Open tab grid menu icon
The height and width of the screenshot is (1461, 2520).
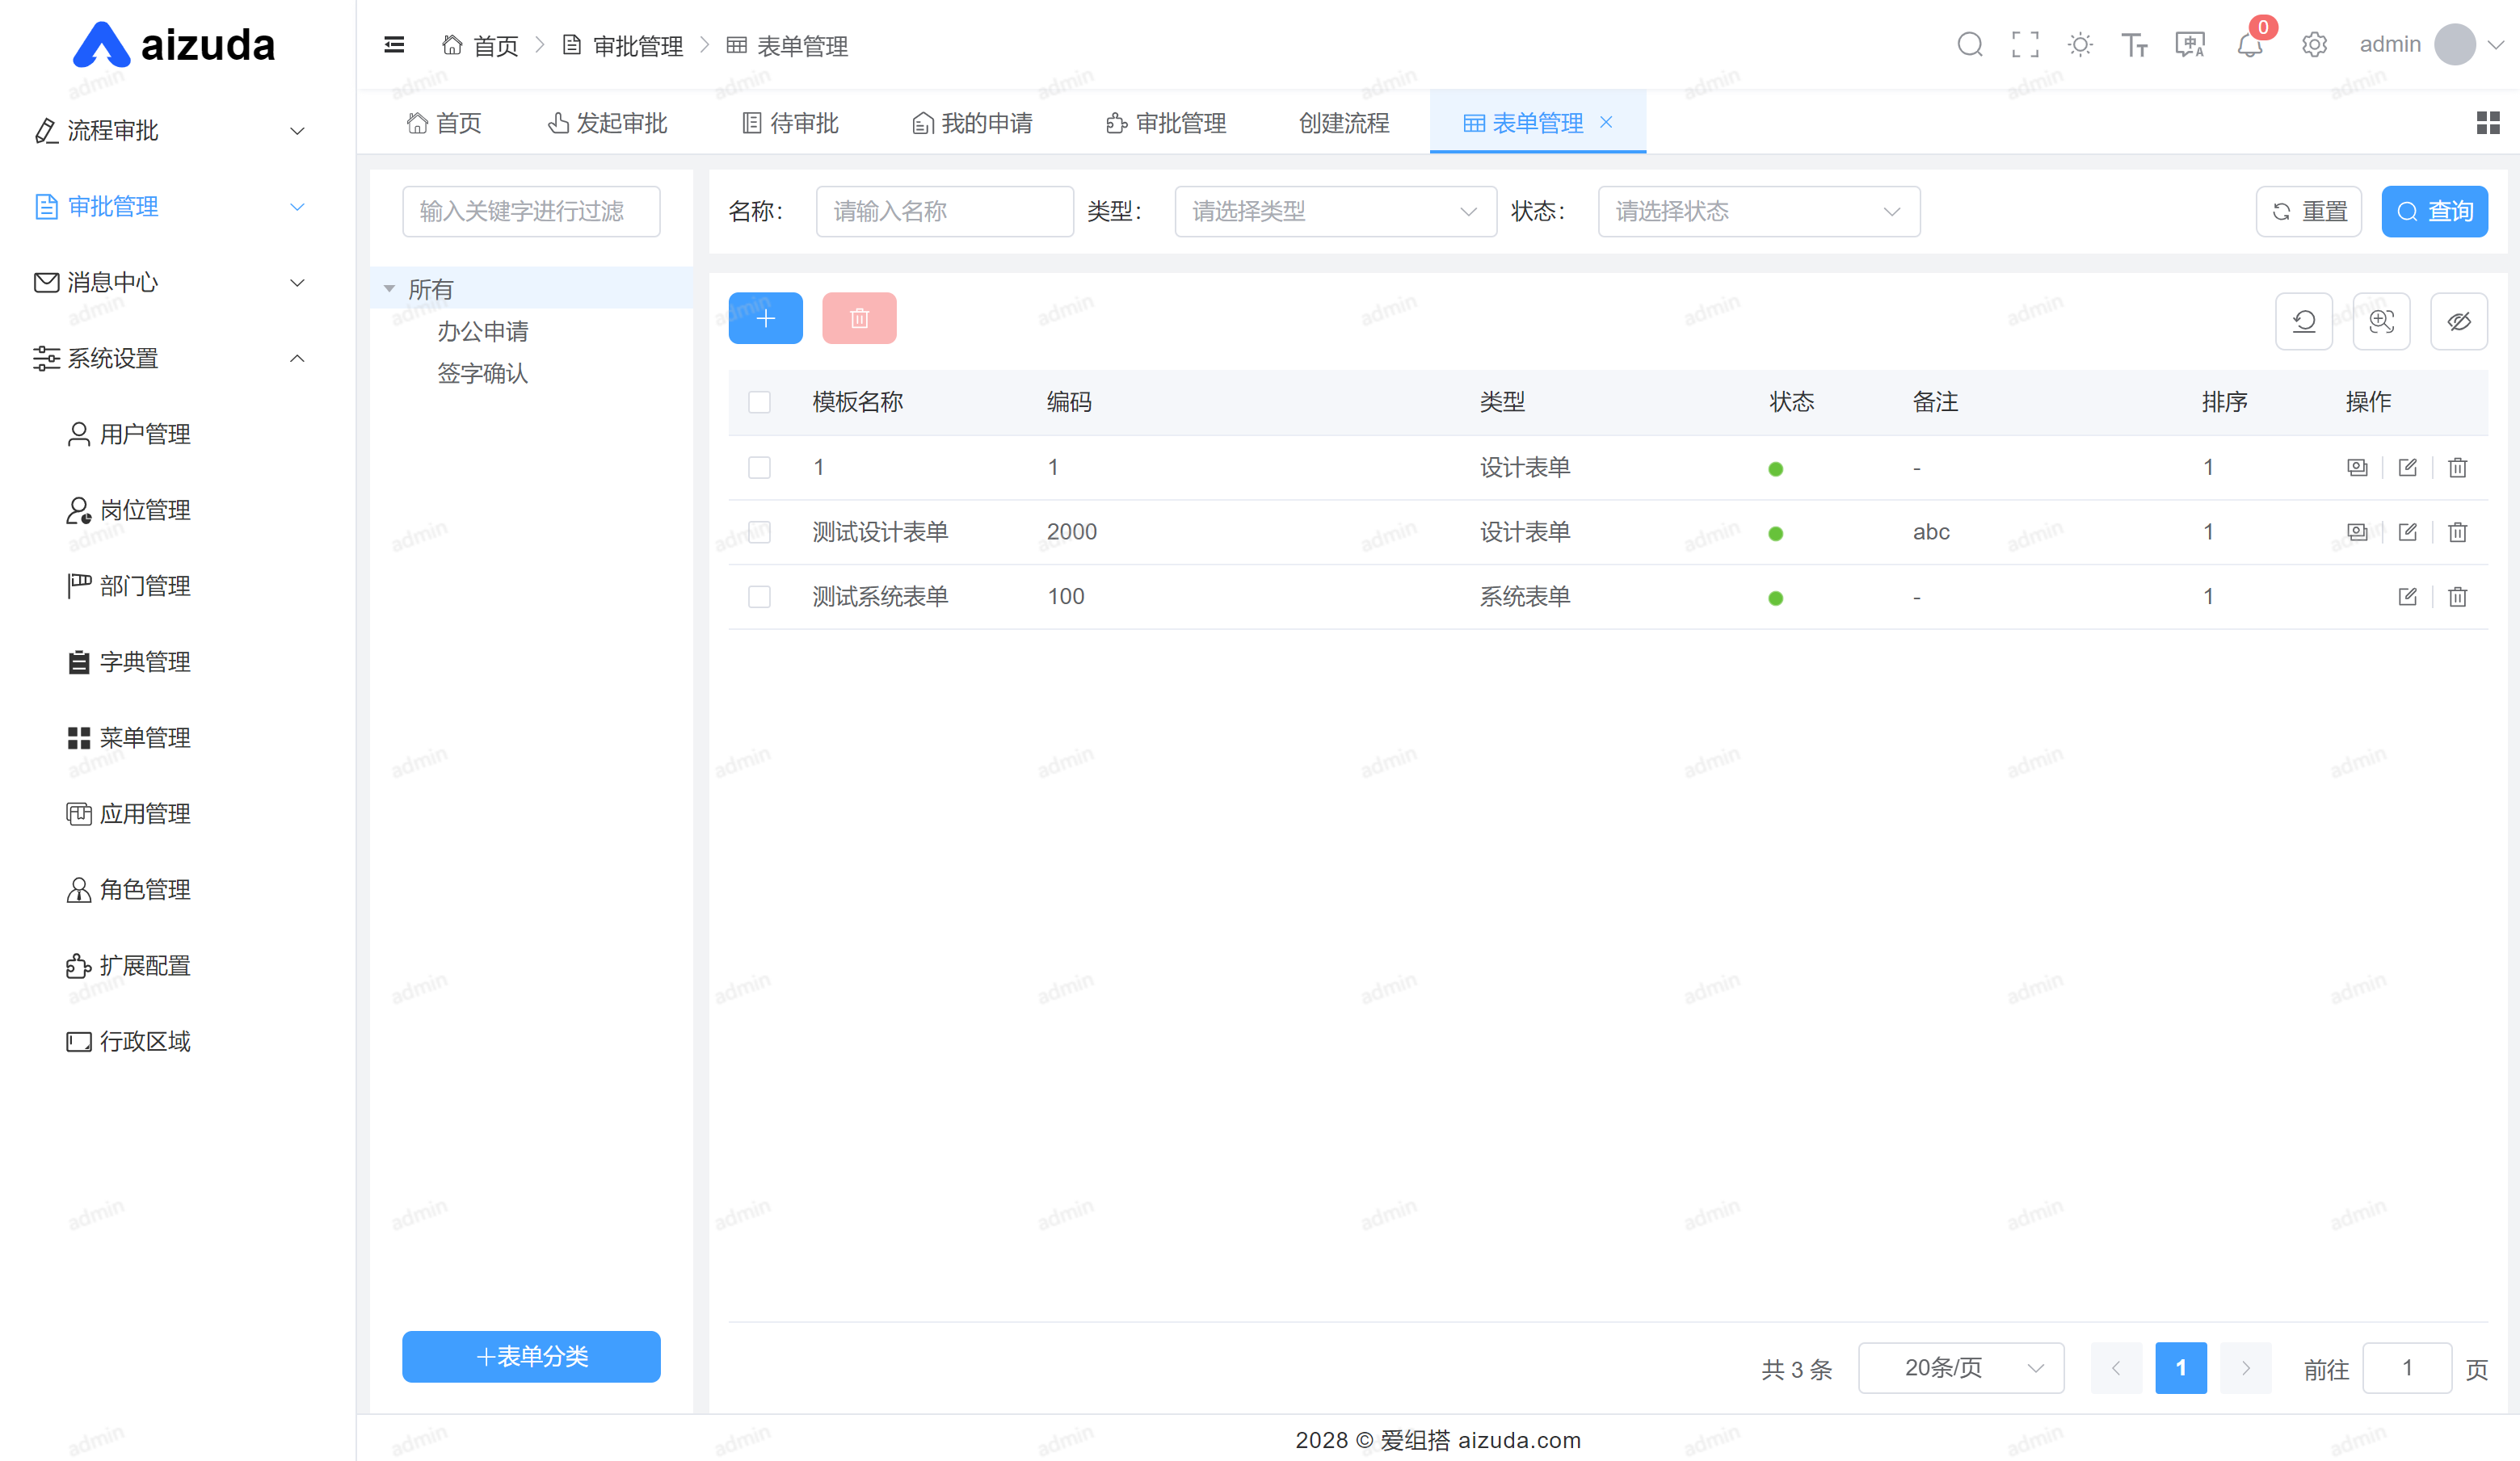[x=2488, y=122]
